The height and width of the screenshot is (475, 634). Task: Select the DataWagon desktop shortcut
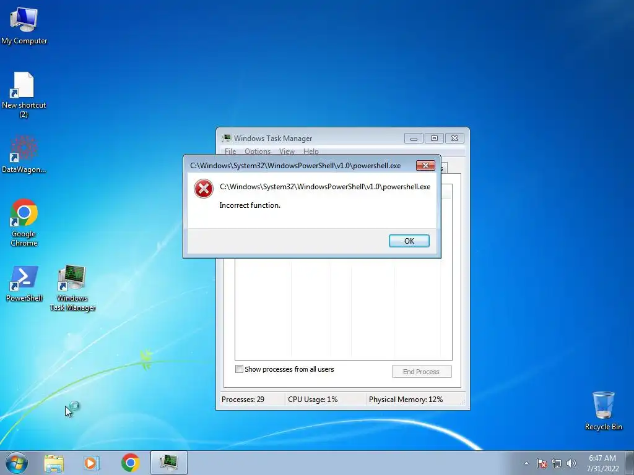point(24,154)
